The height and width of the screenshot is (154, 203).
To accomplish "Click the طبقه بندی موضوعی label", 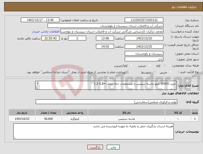I will tap(185, 65).
